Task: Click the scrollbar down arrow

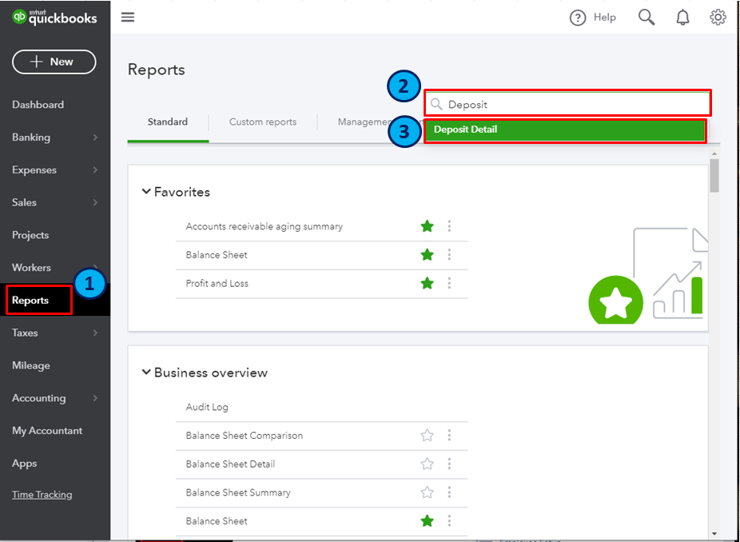Action: tap(714, 533)
